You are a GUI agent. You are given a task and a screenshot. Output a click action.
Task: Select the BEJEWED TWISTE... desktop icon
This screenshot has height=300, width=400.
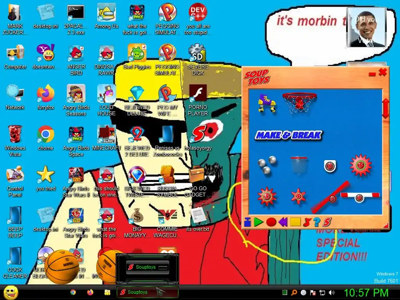point(137,182)
